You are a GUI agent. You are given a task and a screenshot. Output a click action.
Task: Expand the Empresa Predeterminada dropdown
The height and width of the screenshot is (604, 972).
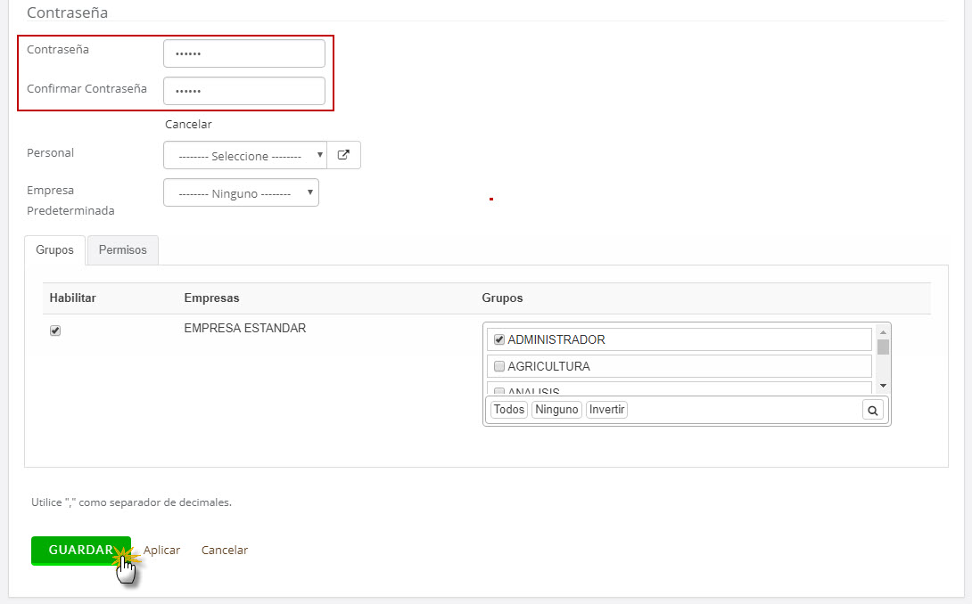241,192
